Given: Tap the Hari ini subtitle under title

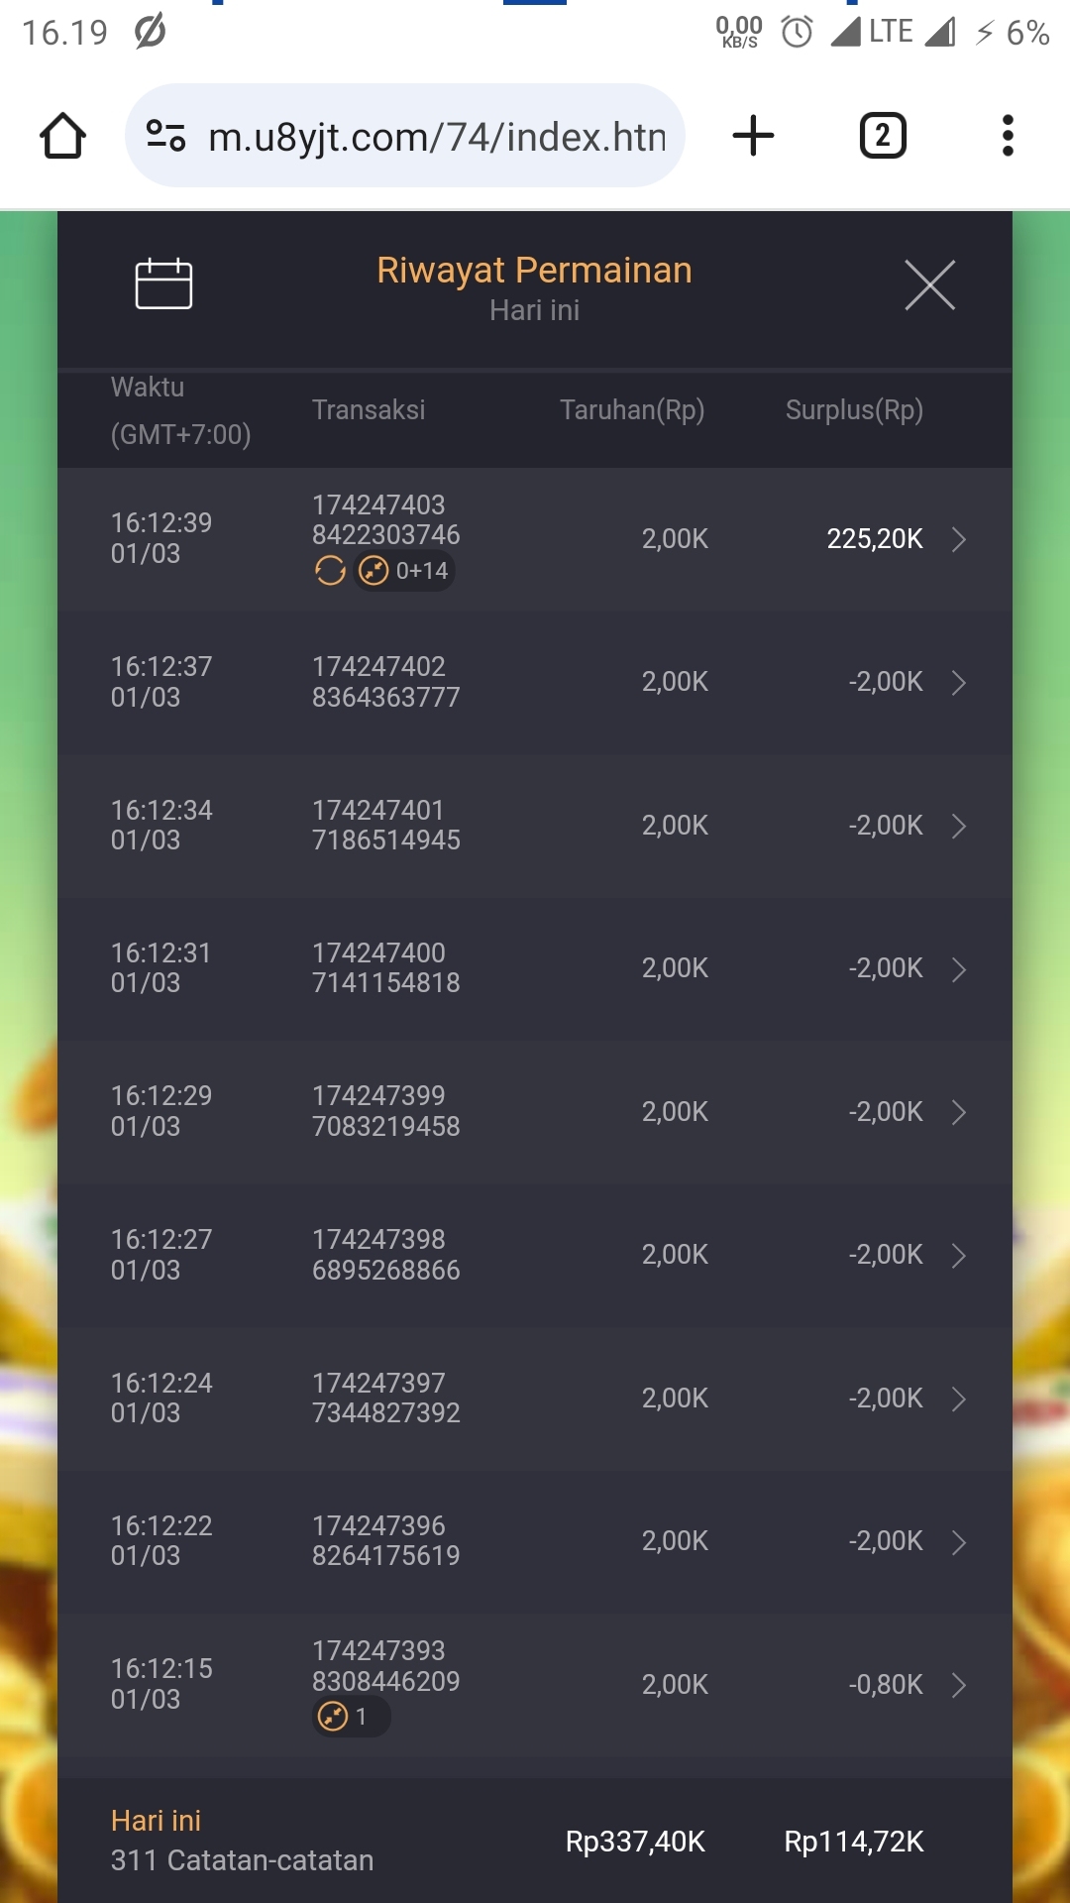Looking at the screenshot, I should (534, 310).
